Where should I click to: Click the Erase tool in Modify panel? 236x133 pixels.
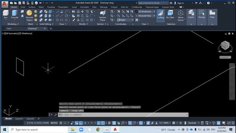click(73, 20)
